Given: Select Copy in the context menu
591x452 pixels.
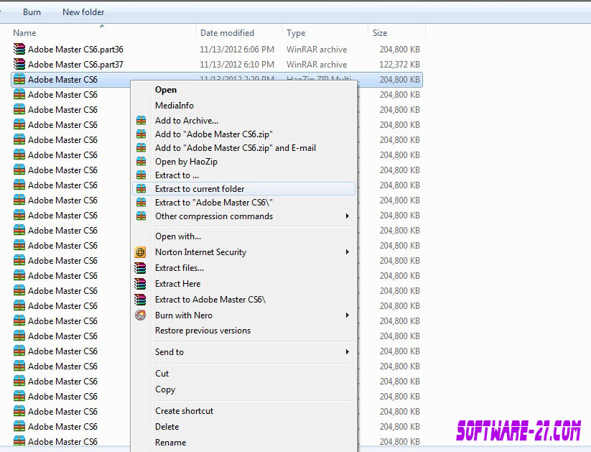Looking at the screenshot, I should coord(165,389).
